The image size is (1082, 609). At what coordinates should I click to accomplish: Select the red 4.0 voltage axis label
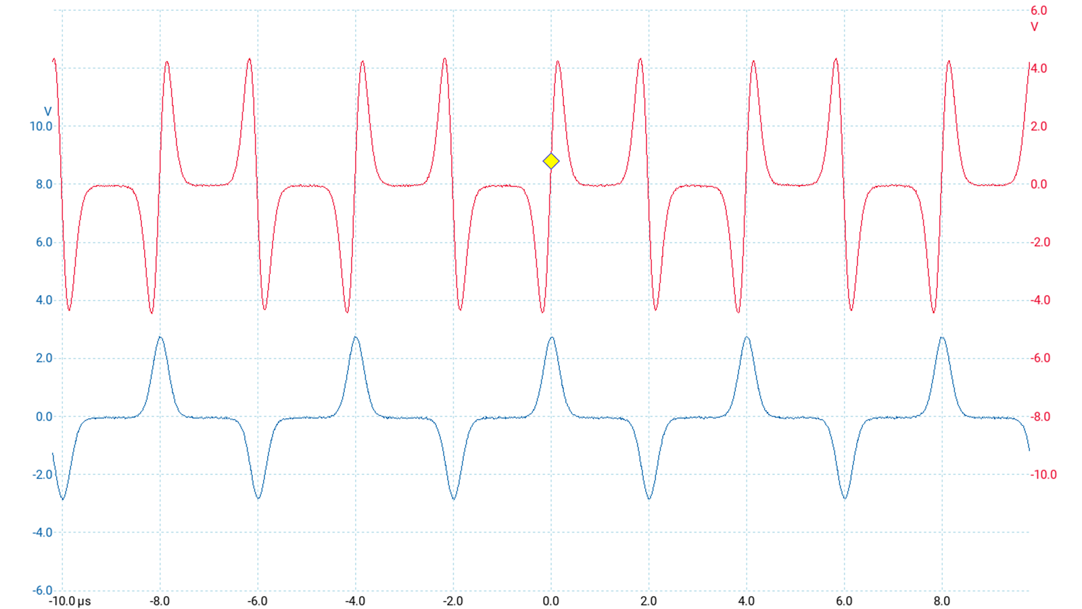[1039, 69]
